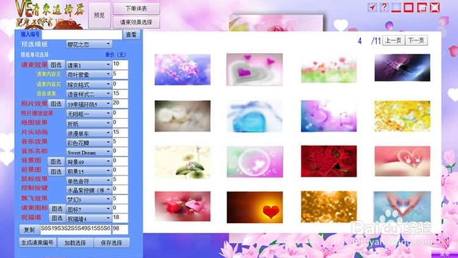Select the lotus leaf painting thumbnail
The height and width of the screenshot is (258, 458).
pos(183,163)
